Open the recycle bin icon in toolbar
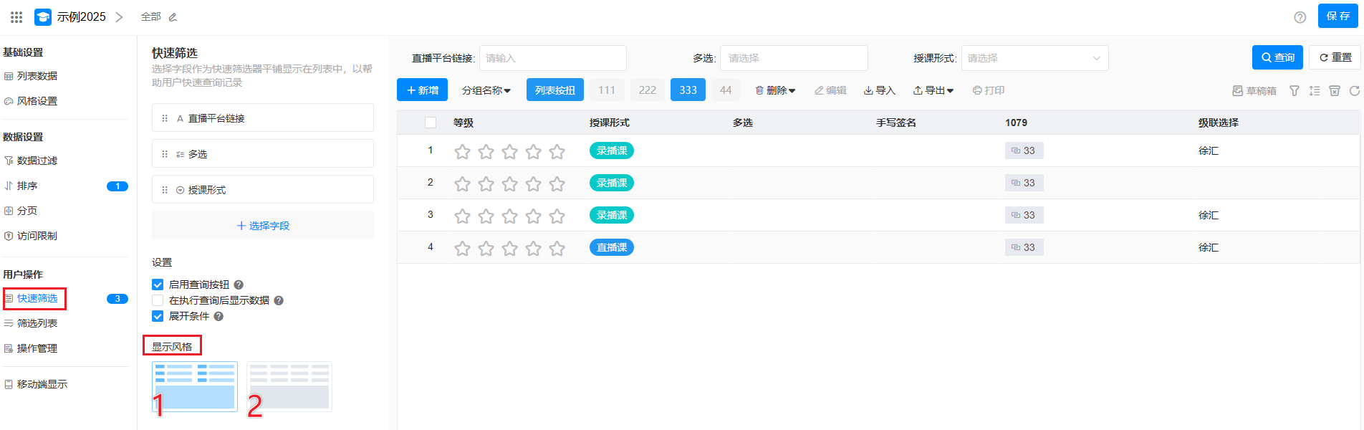The width and height of the screenshot is (1364, 430). pos(1334,91)
